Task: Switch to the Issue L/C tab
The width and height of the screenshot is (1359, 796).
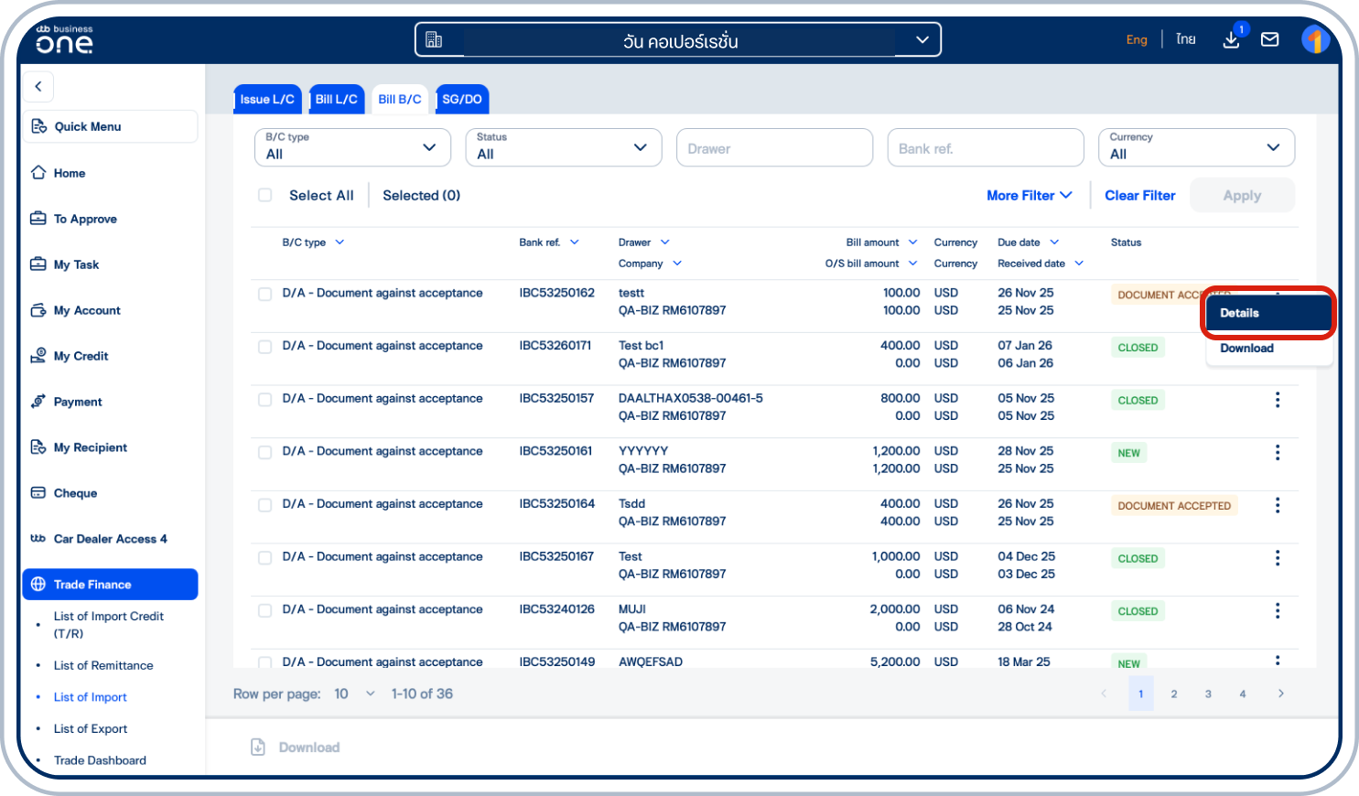Action: 267,99
